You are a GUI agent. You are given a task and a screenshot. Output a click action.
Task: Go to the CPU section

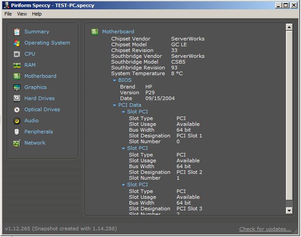pyautogui.click(x=29, y=54)
